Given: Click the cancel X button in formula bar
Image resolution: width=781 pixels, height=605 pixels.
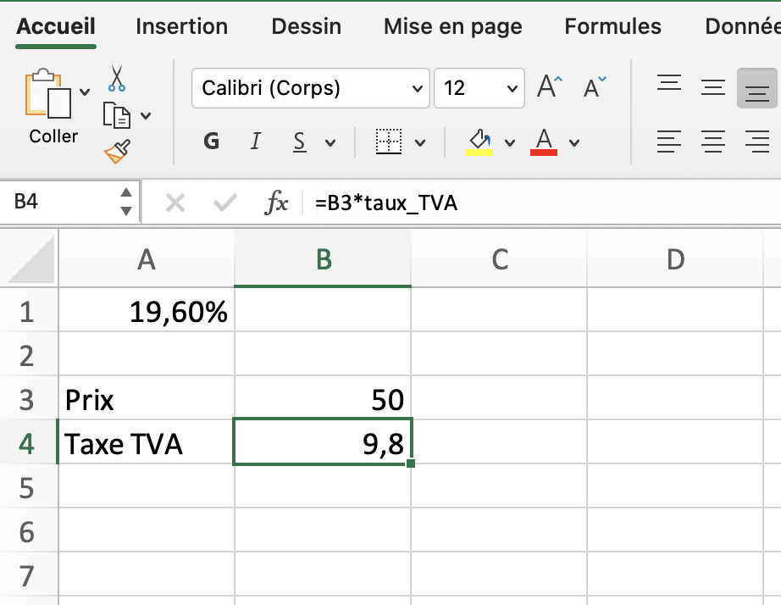Looking at the screenshot, I should 175,203.
